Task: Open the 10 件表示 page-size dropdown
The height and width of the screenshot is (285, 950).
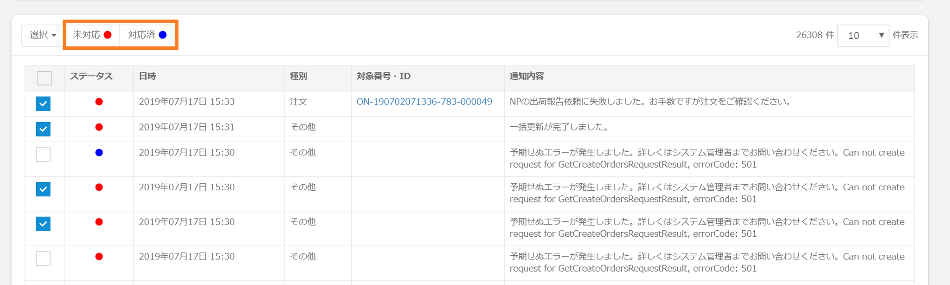Action: [863, 35]
